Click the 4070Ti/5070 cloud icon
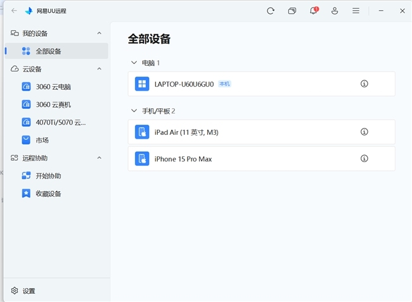The height and width of the screenshot is (302, 412). pos(26,122)
